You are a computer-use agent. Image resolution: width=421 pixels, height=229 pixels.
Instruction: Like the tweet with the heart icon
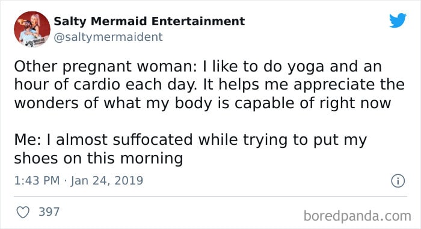coord(23,212)
